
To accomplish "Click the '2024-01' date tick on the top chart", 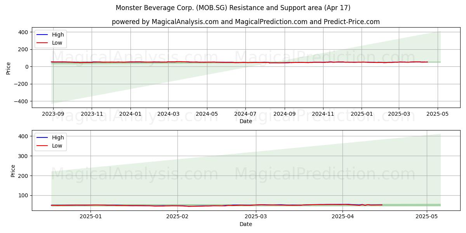I will [130, 114].
